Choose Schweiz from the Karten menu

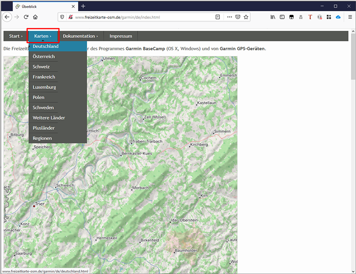[58, 67]
